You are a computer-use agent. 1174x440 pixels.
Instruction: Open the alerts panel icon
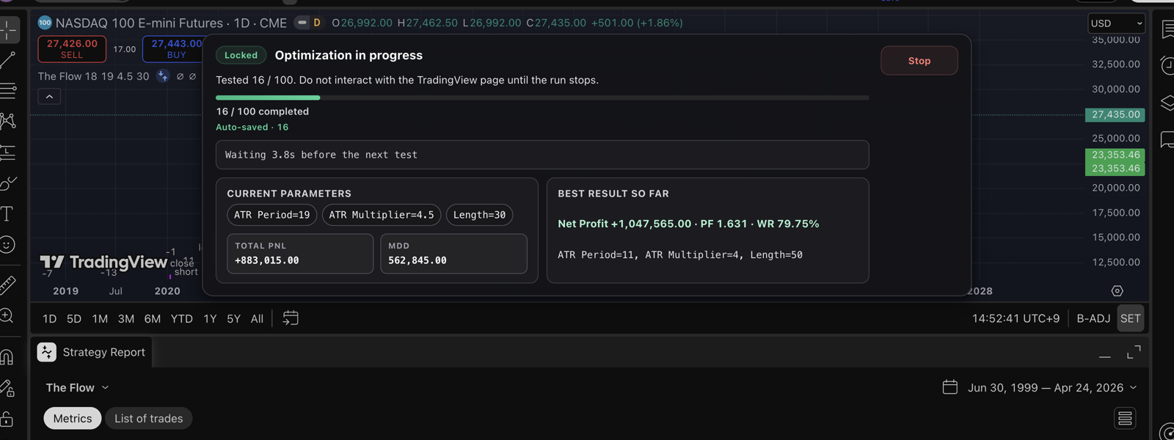click(1167, 65)
